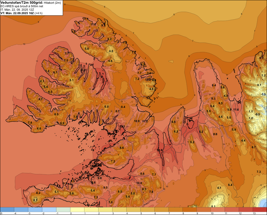Screen dimensions: 267x215
Task: Click the legend label 0
Action: (x=71, y=213)
